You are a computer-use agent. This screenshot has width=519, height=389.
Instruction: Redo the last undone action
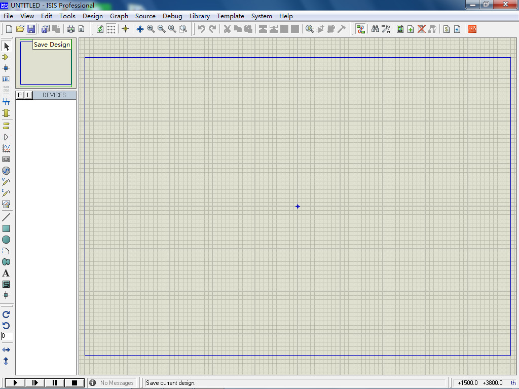pyautogui.click(x=212, y=29)
